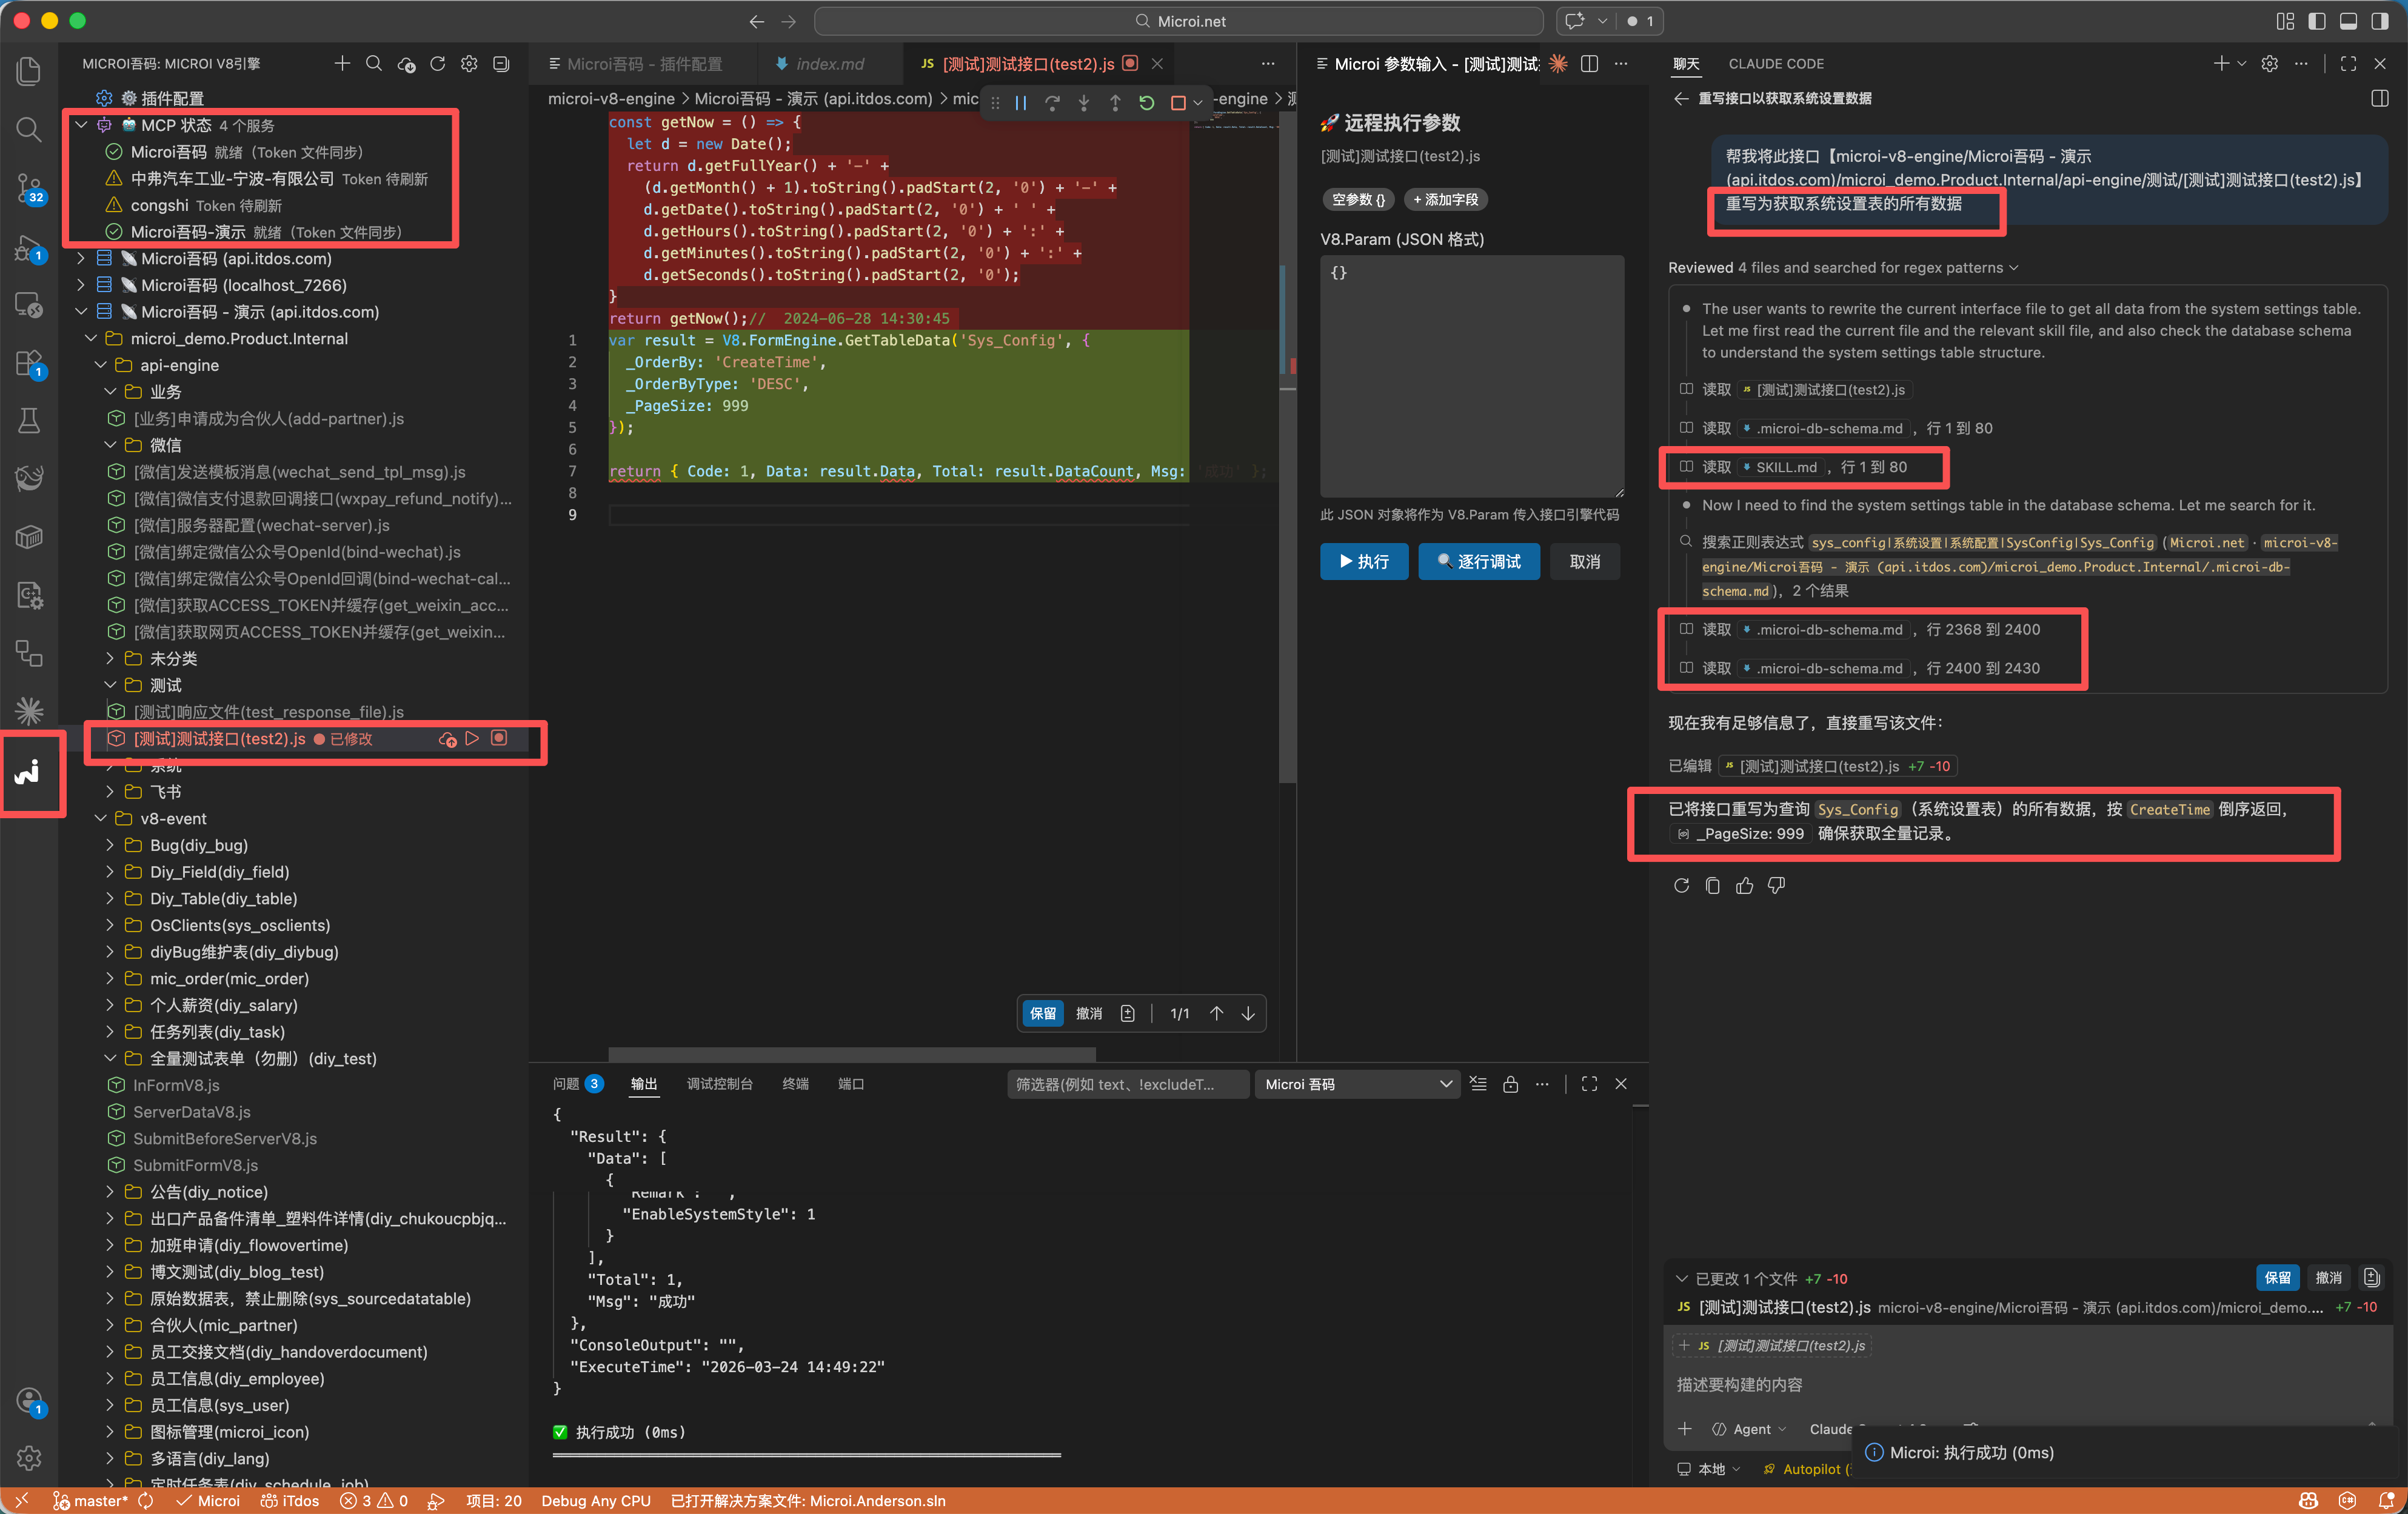Run the test2.js file with its play icon
The height and width of the screenshot is (1514, 2408).
coord(472,738)
